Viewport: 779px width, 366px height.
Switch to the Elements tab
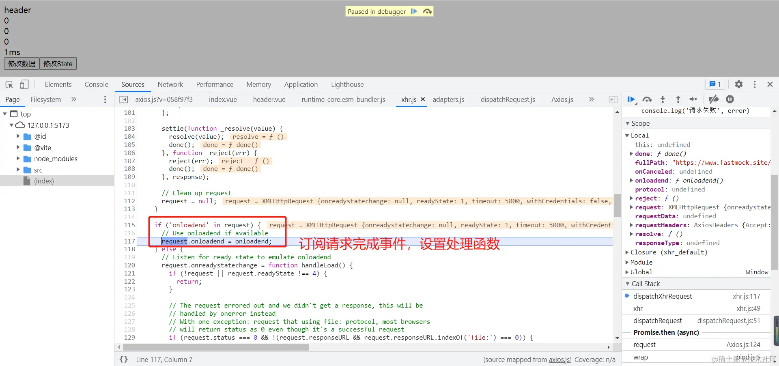click(x=58, y=84)
